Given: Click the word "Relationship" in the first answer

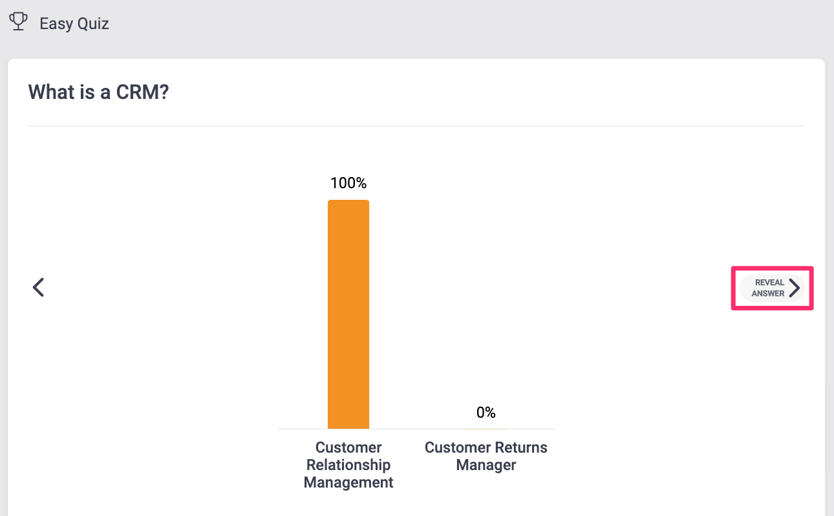Looking at the screenshot, I should coord(348,465).
